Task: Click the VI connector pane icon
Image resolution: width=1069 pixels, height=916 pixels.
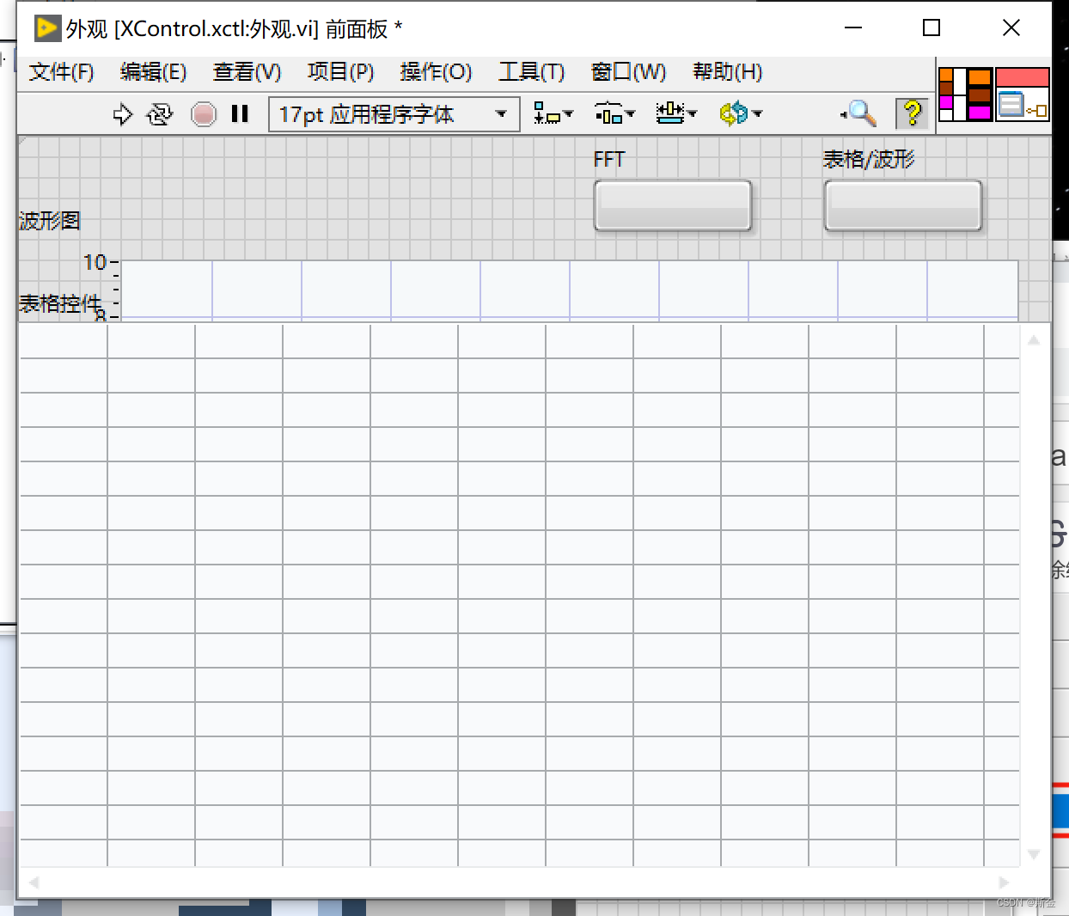Action: pos(1022,95)
